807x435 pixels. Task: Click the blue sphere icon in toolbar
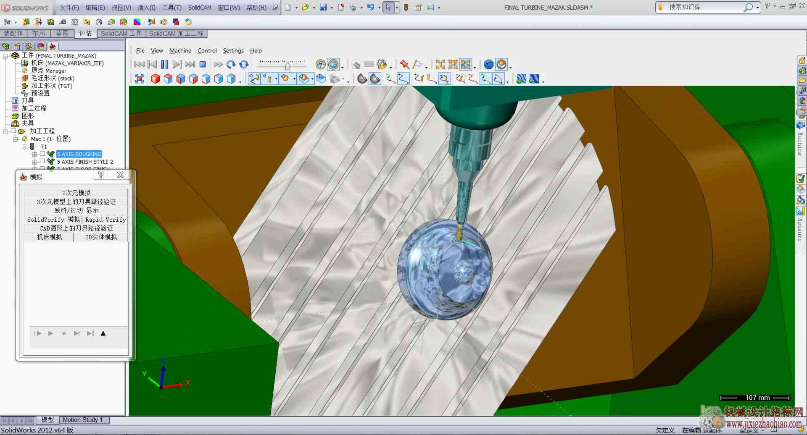coord(488,64)
